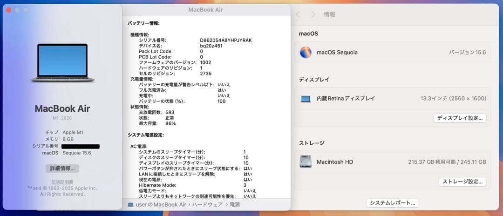Click the AC電源 subheading

139,146
